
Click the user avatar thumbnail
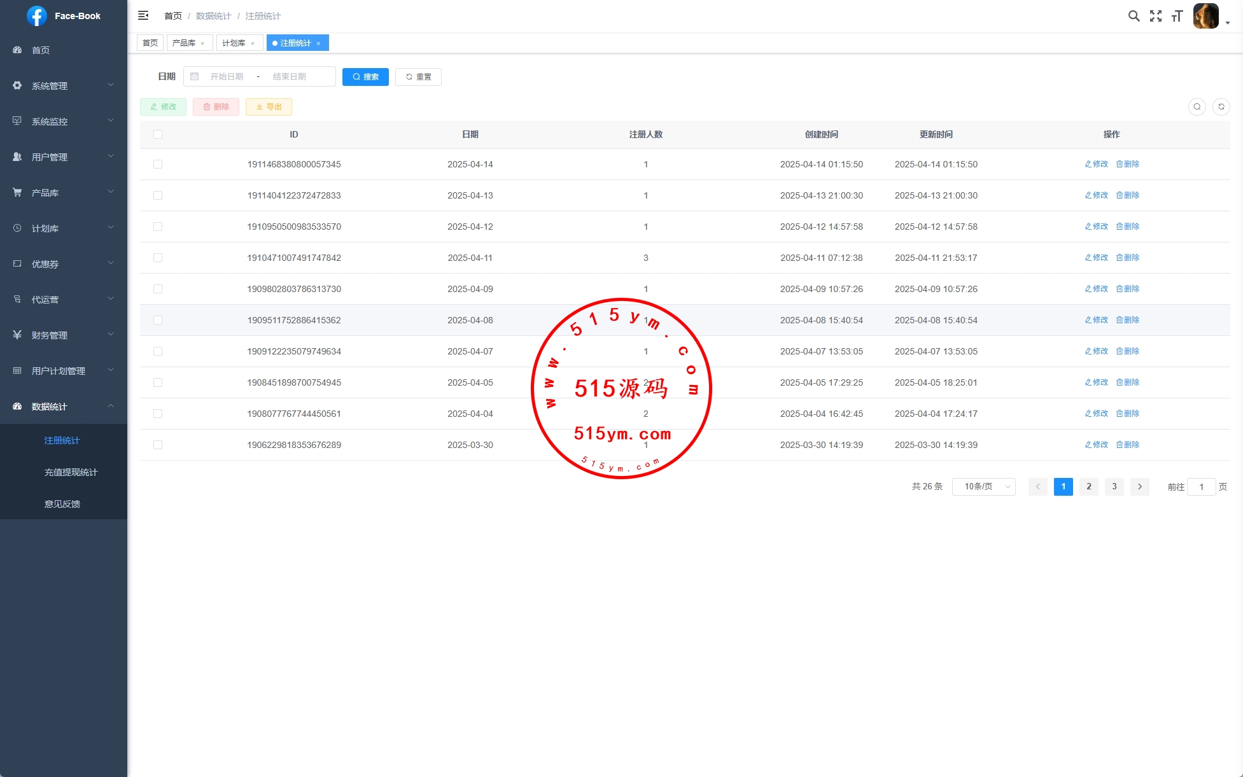point(1205,16)
